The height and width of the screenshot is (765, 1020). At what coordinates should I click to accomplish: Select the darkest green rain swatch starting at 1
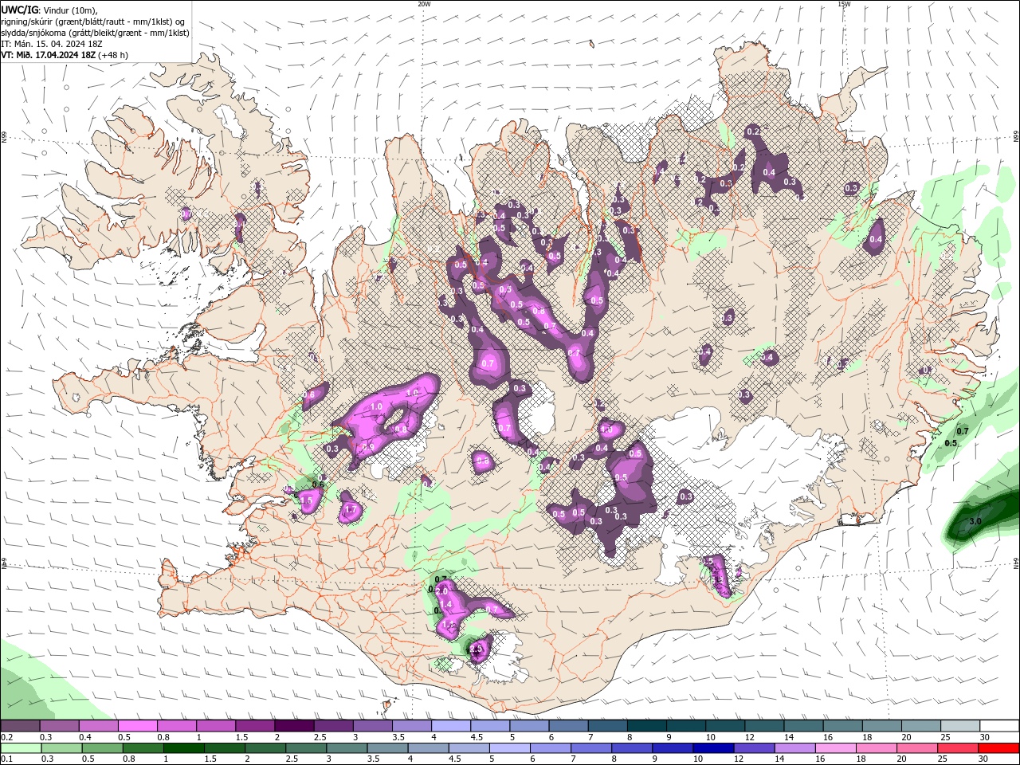coord(183,748)
